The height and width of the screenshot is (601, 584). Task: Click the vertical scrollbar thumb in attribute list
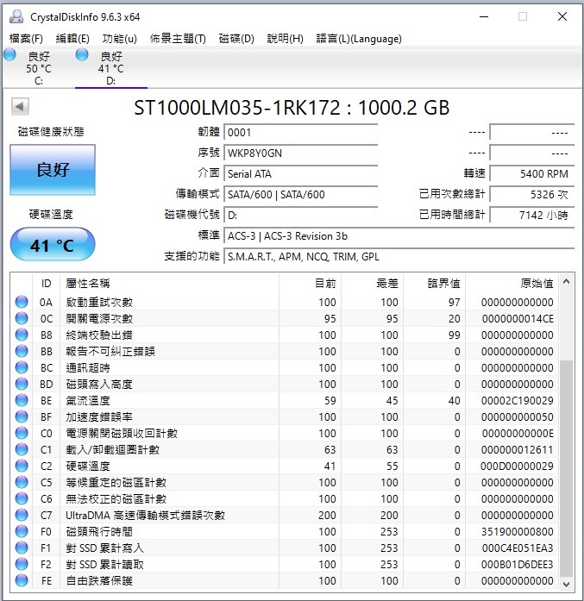point(567,468)
